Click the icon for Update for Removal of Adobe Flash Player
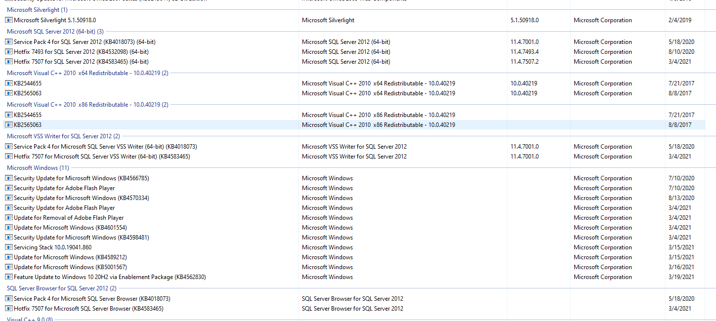Image resolution: width=716 pixels, height=321 pixels. [x=9, y=218]
